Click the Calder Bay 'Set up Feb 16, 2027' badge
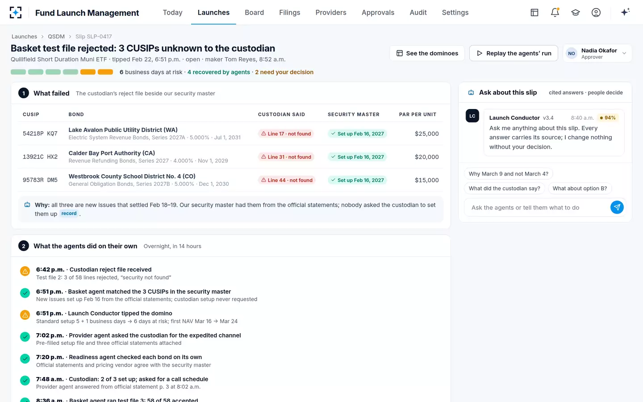Viewport: 643px width, 402px height. point(357,157)
